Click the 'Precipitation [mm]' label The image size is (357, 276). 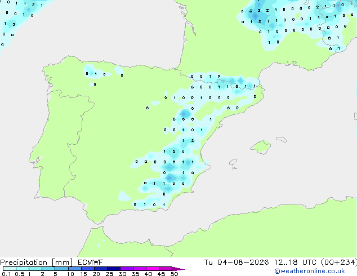(x=37, y=262)
